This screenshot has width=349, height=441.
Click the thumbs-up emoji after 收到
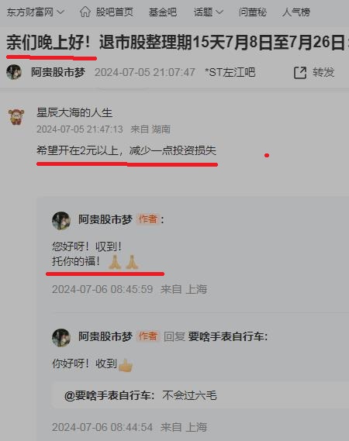[126, 365]
